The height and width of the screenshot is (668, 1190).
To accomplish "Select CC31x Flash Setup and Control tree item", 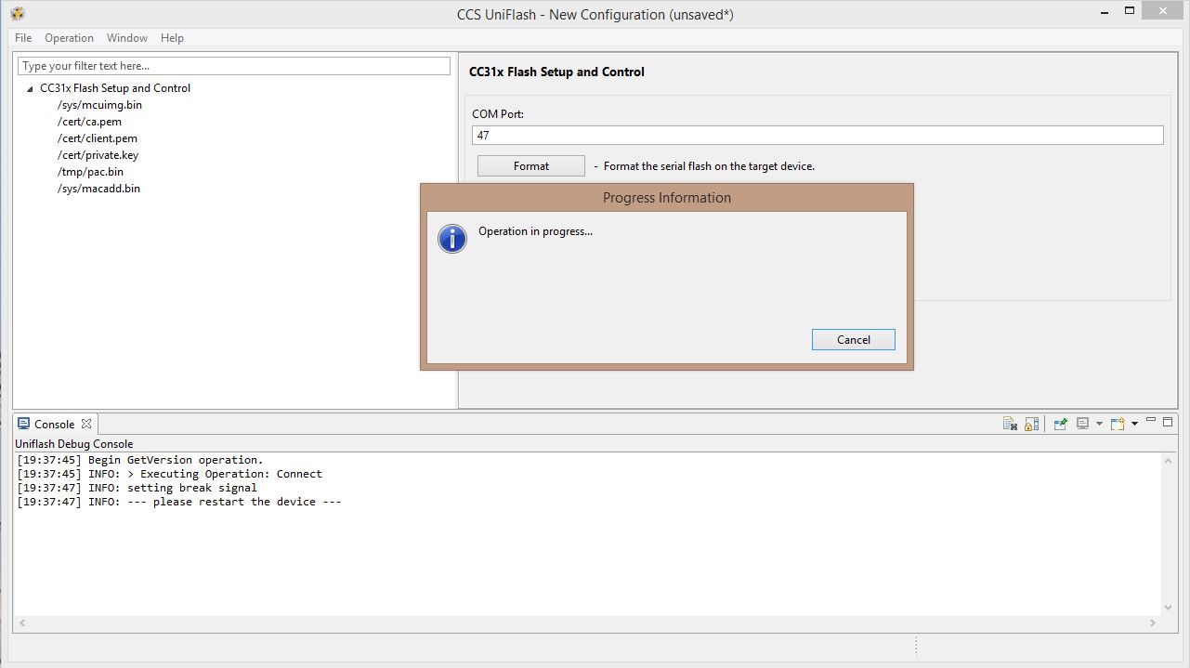I will click(x=115, y=88).
